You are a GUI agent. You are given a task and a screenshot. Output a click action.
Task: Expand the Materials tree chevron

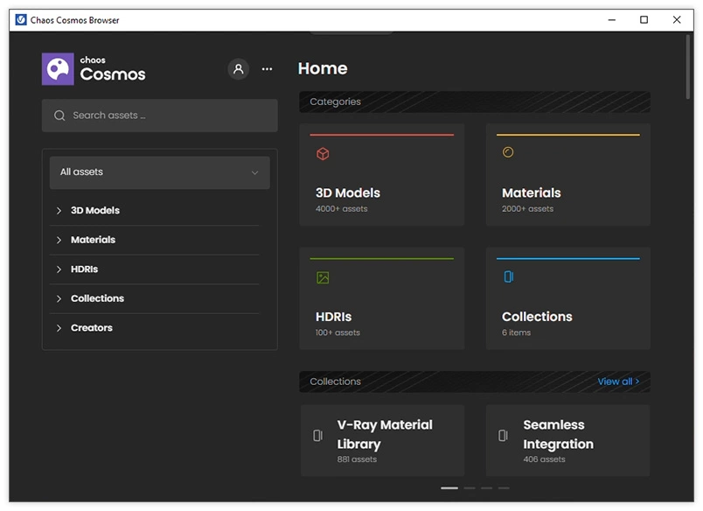(59, 240)
